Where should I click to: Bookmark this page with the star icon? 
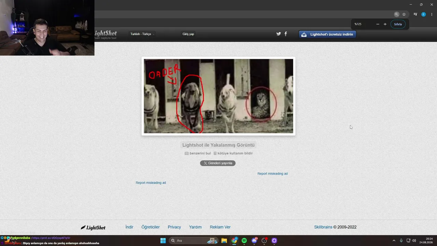[x=404, y=14]
